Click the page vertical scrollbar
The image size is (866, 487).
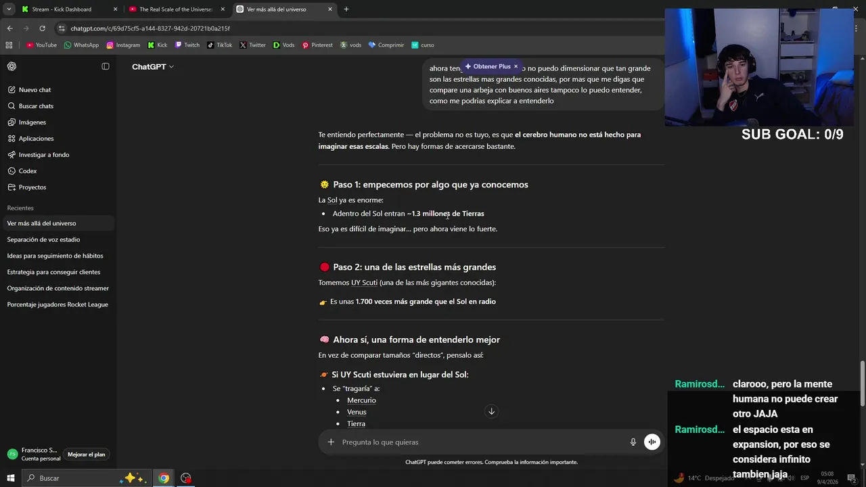pos(862,384)
